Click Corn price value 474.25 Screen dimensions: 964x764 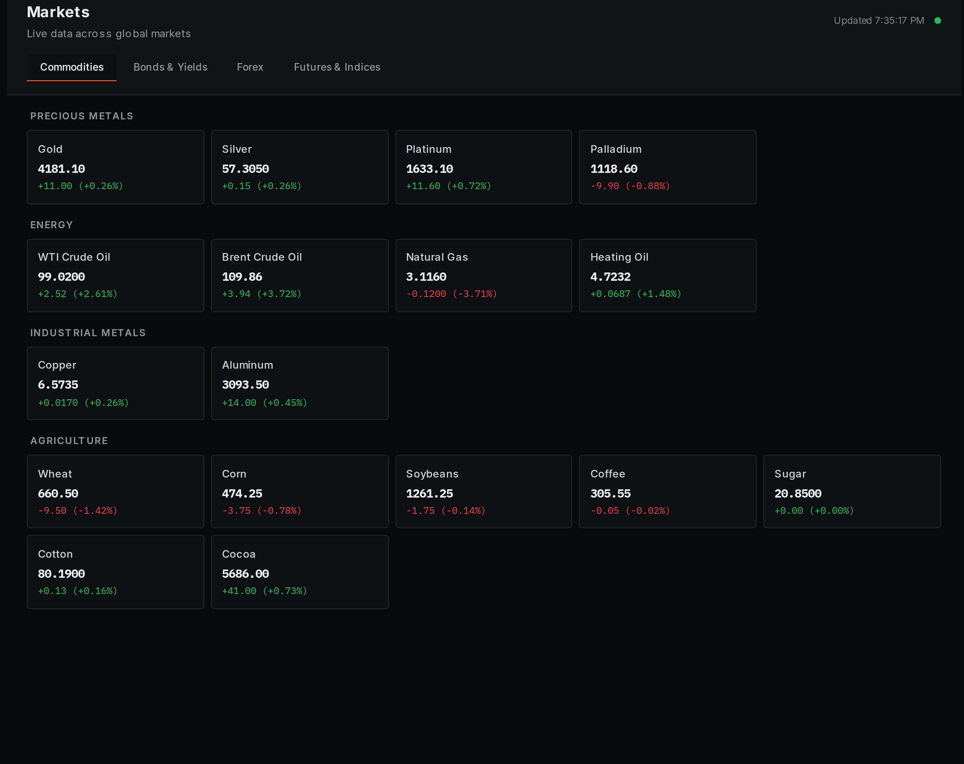(x=242, y=493)
